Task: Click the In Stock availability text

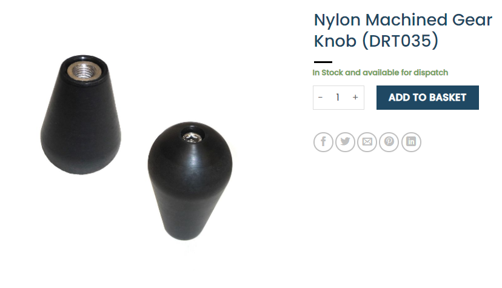Action: point(380,73)
